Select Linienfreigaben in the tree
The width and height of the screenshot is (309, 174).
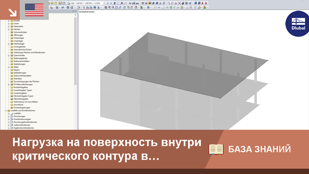[20, 93]
